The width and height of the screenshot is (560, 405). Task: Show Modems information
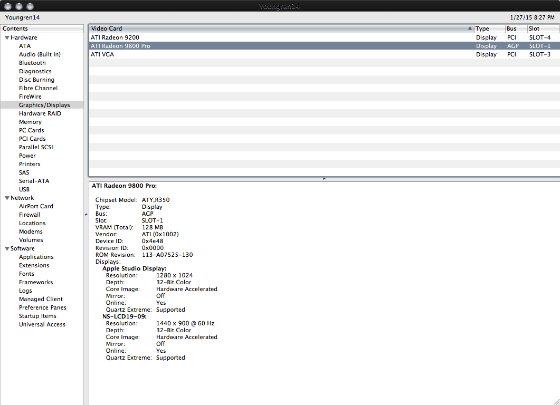(31, 232)
